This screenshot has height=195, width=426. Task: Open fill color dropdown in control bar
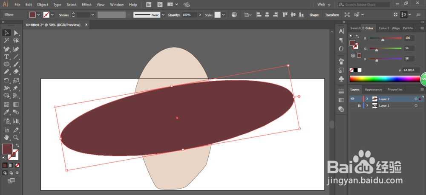click(38, 15)
